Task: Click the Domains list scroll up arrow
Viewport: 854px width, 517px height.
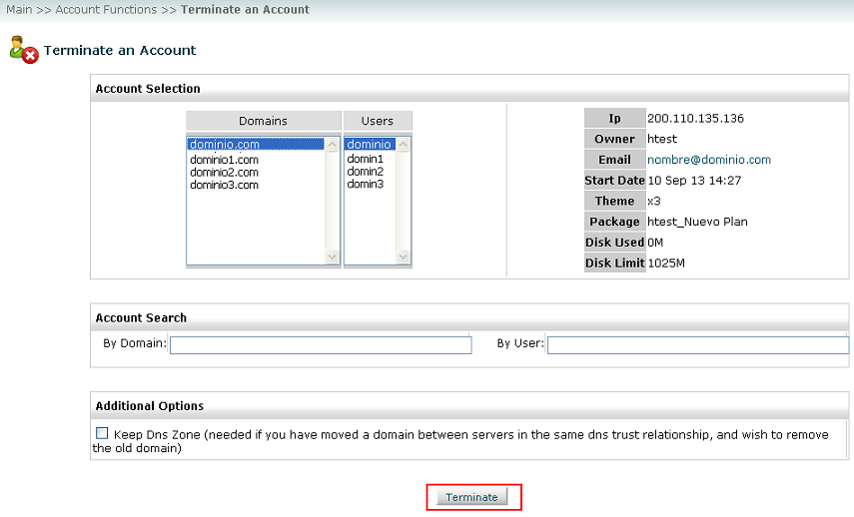Action: (333, 145)
